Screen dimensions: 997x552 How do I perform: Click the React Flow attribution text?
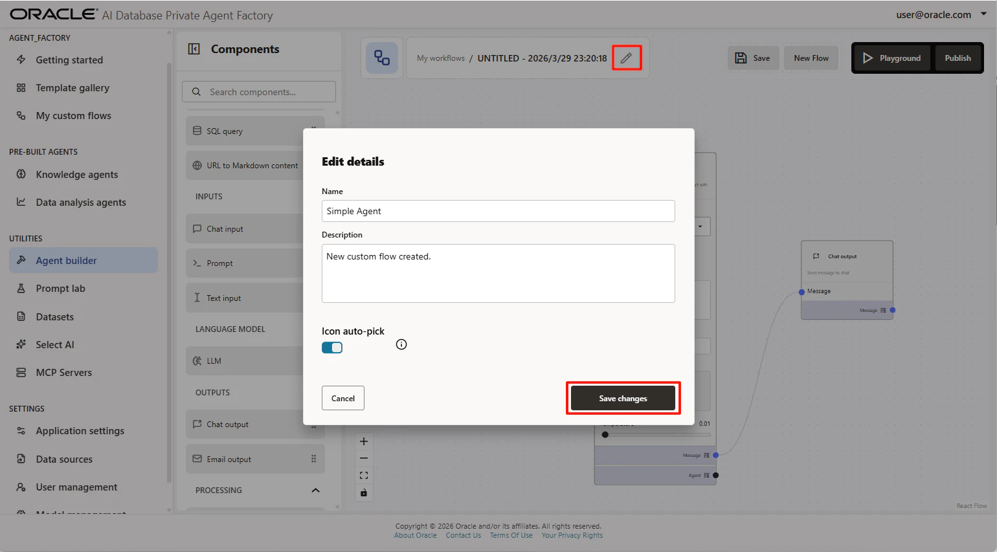tap(972, 506)
